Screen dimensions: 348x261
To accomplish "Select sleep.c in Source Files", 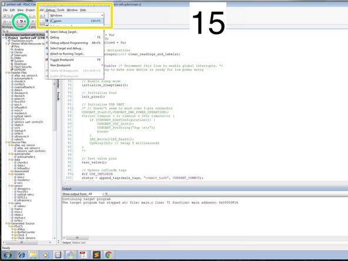I will 19,215.
